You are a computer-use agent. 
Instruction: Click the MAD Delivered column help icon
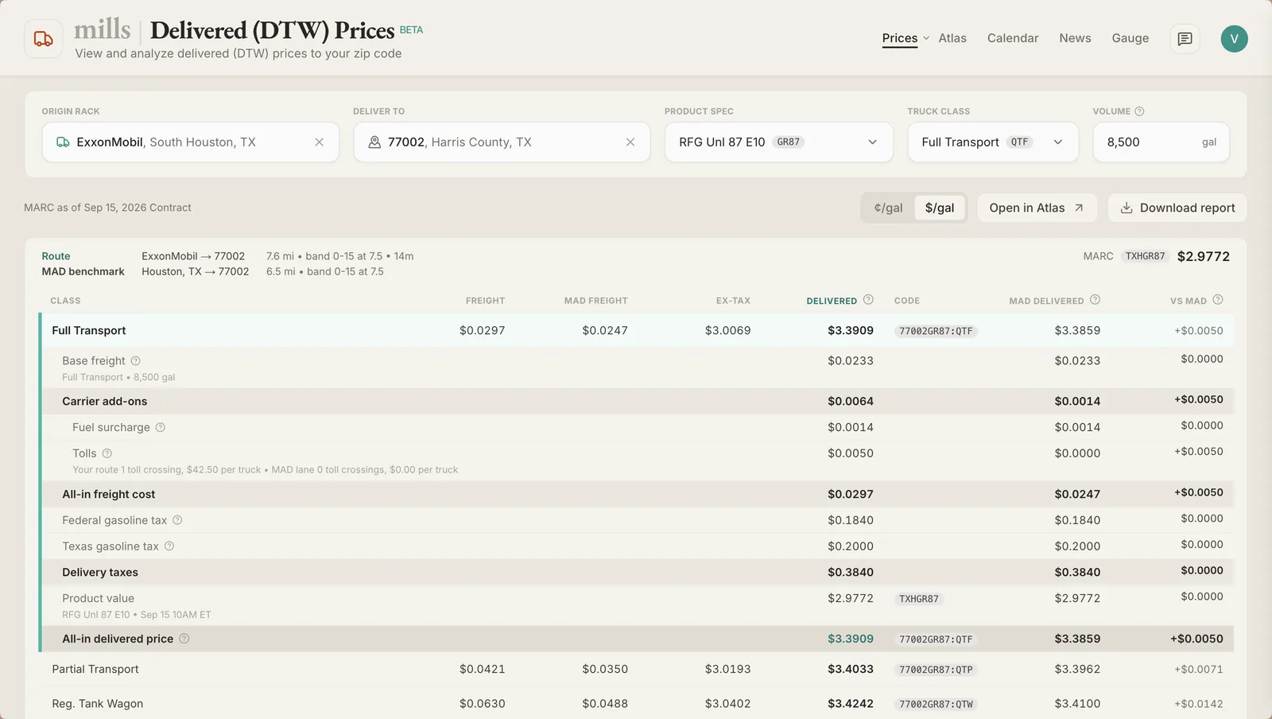click(x=1095, y=300)
